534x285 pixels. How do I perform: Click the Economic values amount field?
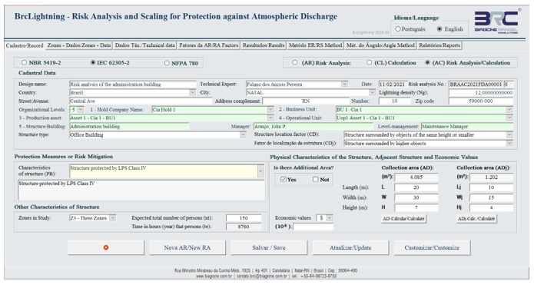(x=313, y=227)
